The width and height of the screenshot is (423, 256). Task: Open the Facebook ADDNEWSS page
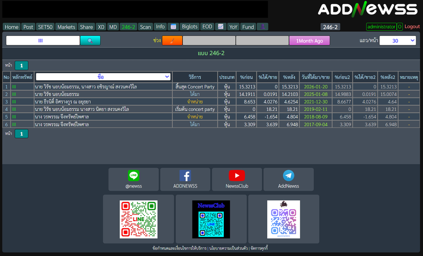[x=185, y=179]
